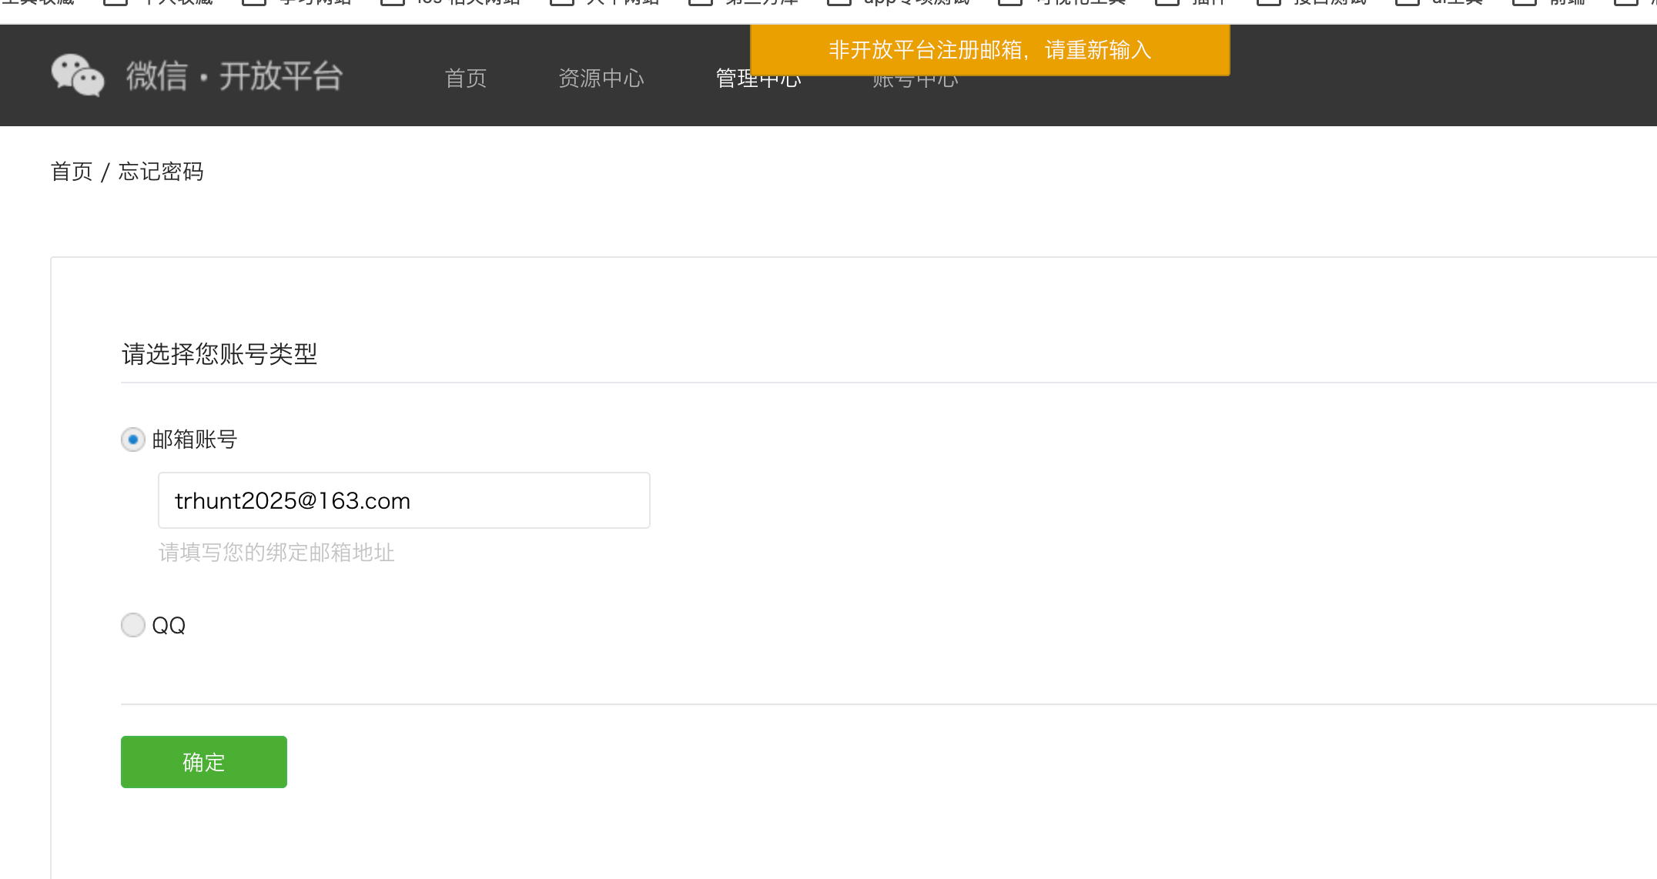1657x879 pixels.
Task: Open the 资源中心 navigation item
Action: point(601,79)
